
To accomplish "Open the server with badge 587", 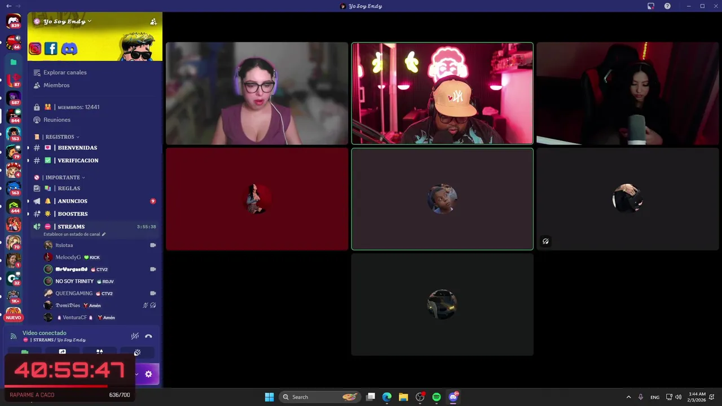I will [x=14, y=99].
